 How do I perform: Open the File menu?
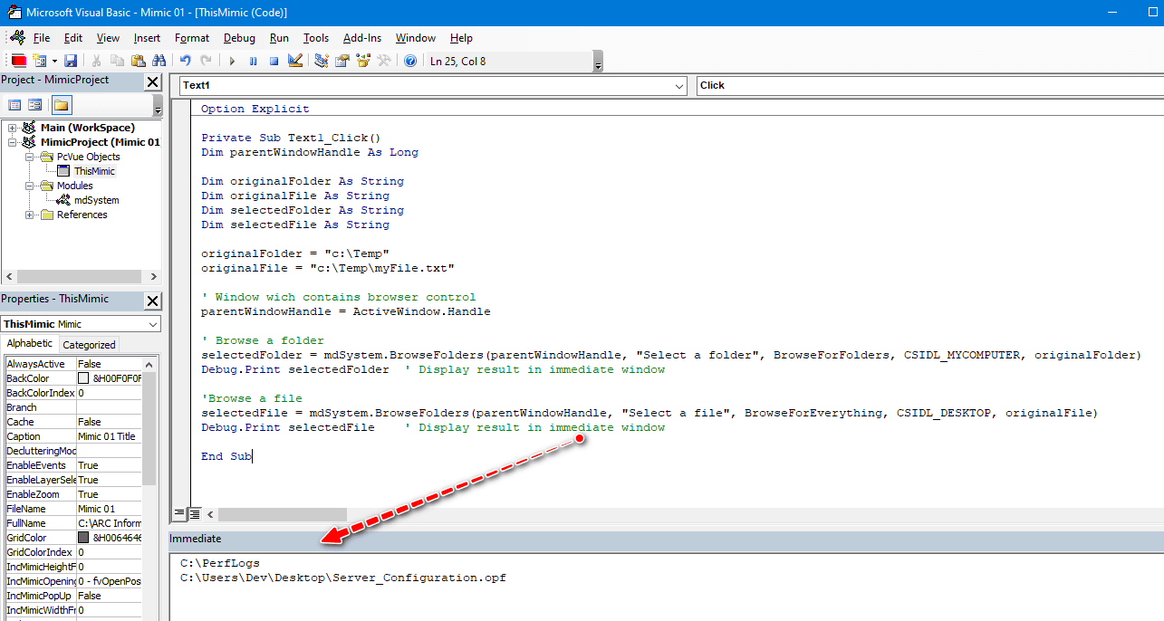point(42,38)
